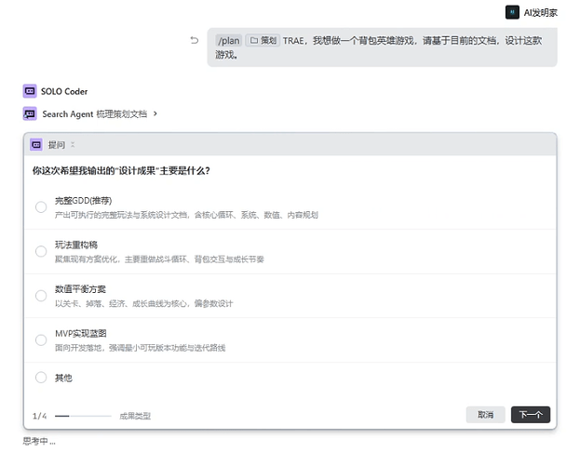Image resolution: width=580 pixels, height=465 pixels.
Task: Click the Search Agent icon
Action: pyautogui.click(x=30, y=113)
